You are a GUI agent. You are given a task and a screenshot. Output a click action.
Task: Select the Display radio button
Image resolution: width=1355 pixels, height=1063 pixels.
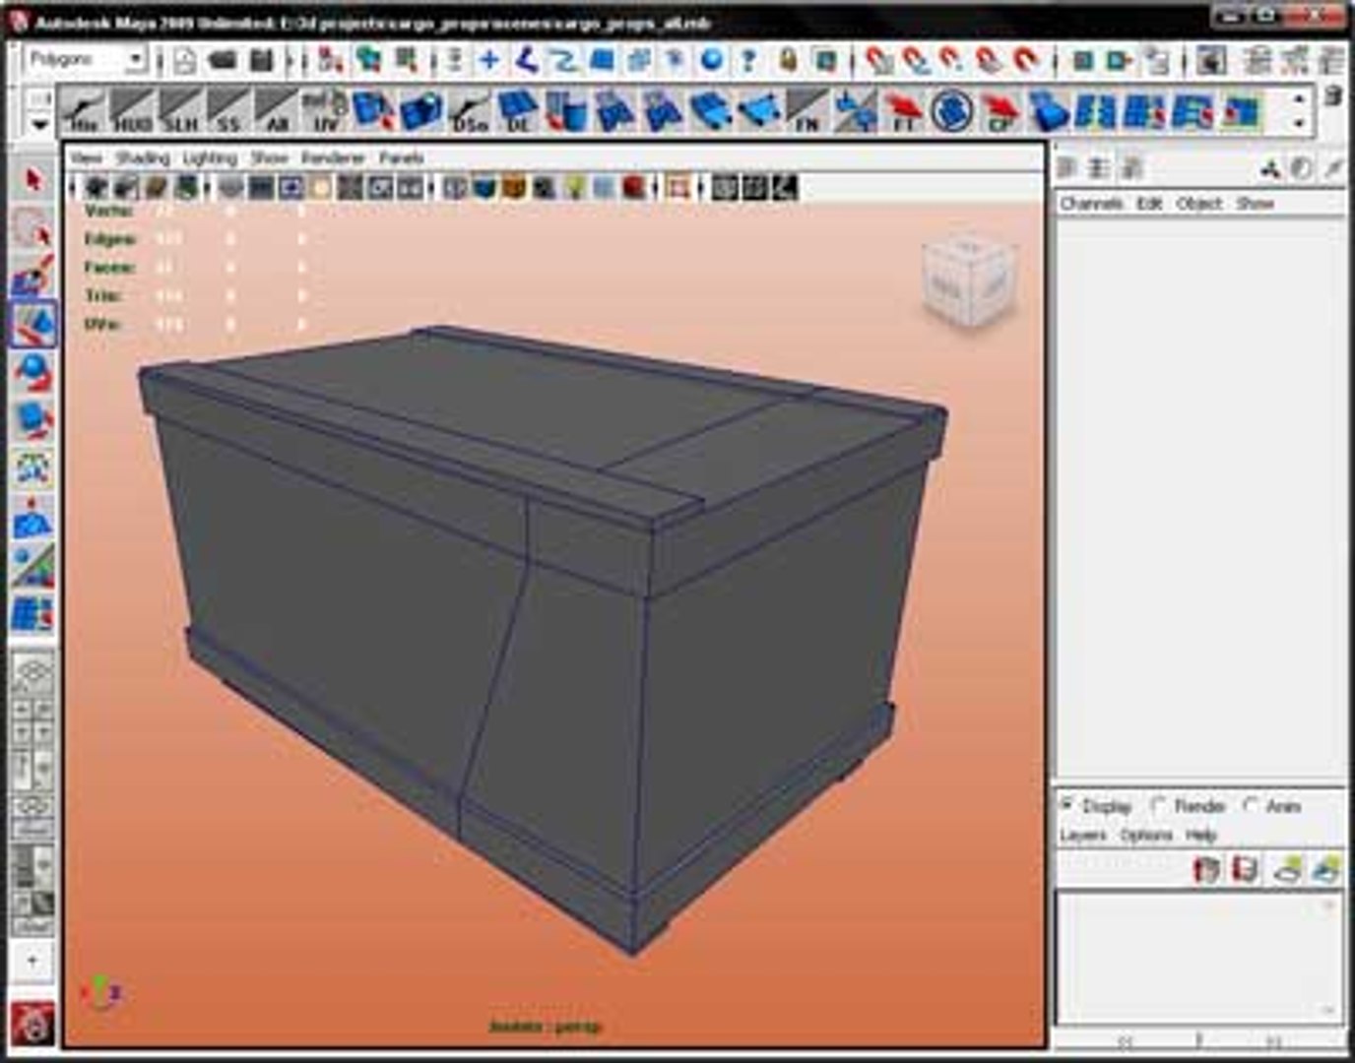coord(1066,805)
